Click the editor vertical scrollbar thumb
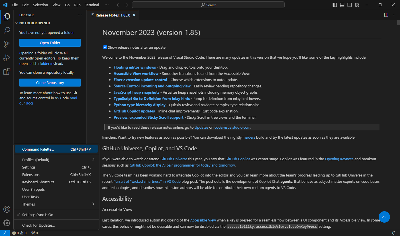The image size is (400, 236). pos(398,23)
